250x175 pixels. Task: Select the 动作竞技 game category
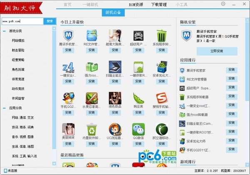pos(18,89)
